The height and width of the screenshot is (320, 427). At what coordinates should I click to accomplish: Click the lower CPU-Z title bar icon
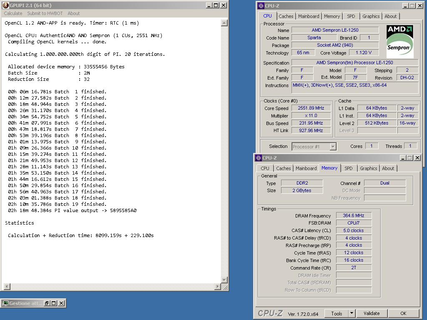coord(258,158)
